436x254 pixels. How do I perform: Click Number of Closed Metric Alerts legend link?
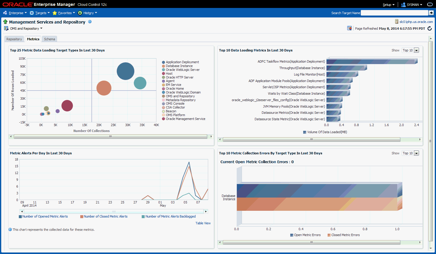coord(106,216)
